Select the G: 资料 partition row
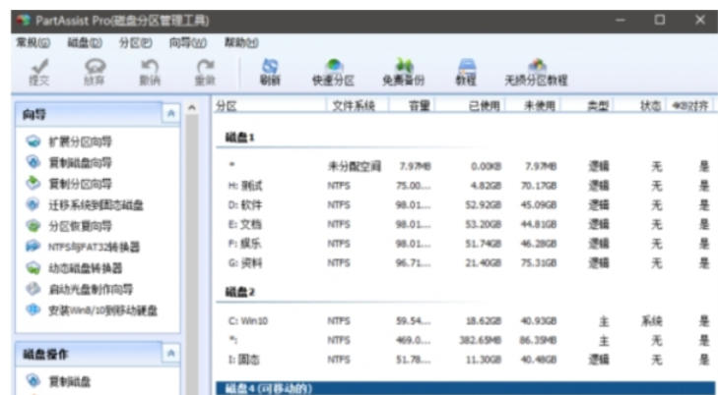Viewport: 718px width, 395px height. pyautogui.click(x=465, y=263)
